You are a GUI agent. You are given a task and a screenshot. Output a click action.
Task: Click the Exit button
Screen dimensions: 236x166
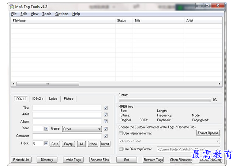(x=127, y=160)
